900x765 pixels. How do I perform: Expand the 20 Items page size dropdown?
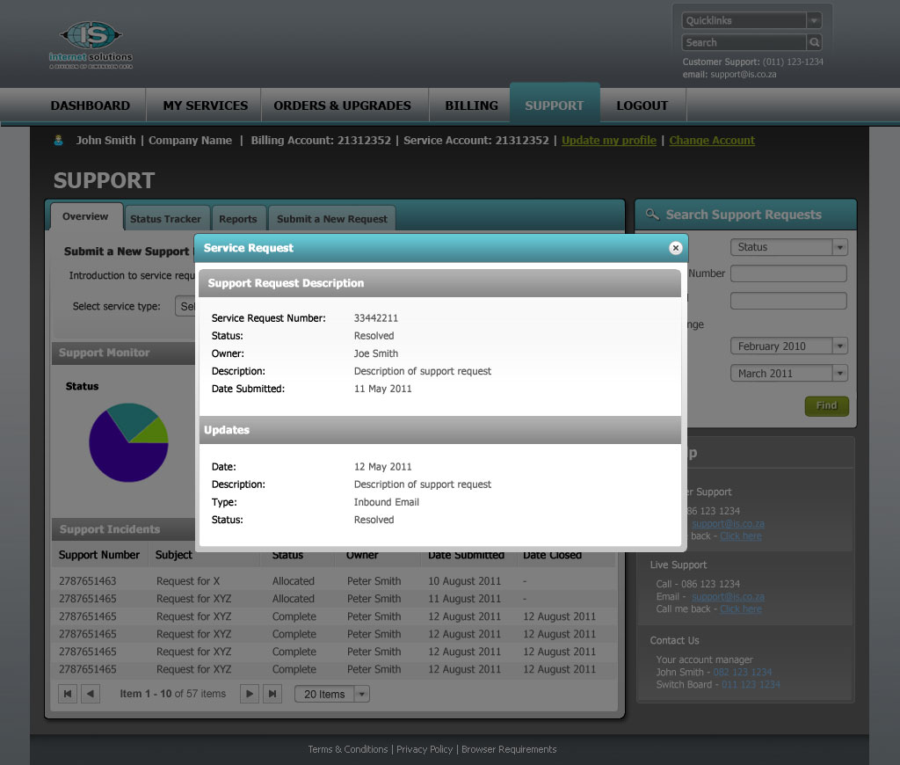pyautogui.click(x=361, y=694)
